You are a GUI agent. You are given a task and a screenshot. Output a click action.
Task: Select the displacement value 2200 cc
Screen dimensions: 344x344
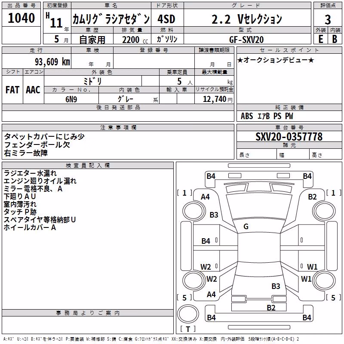135,40
